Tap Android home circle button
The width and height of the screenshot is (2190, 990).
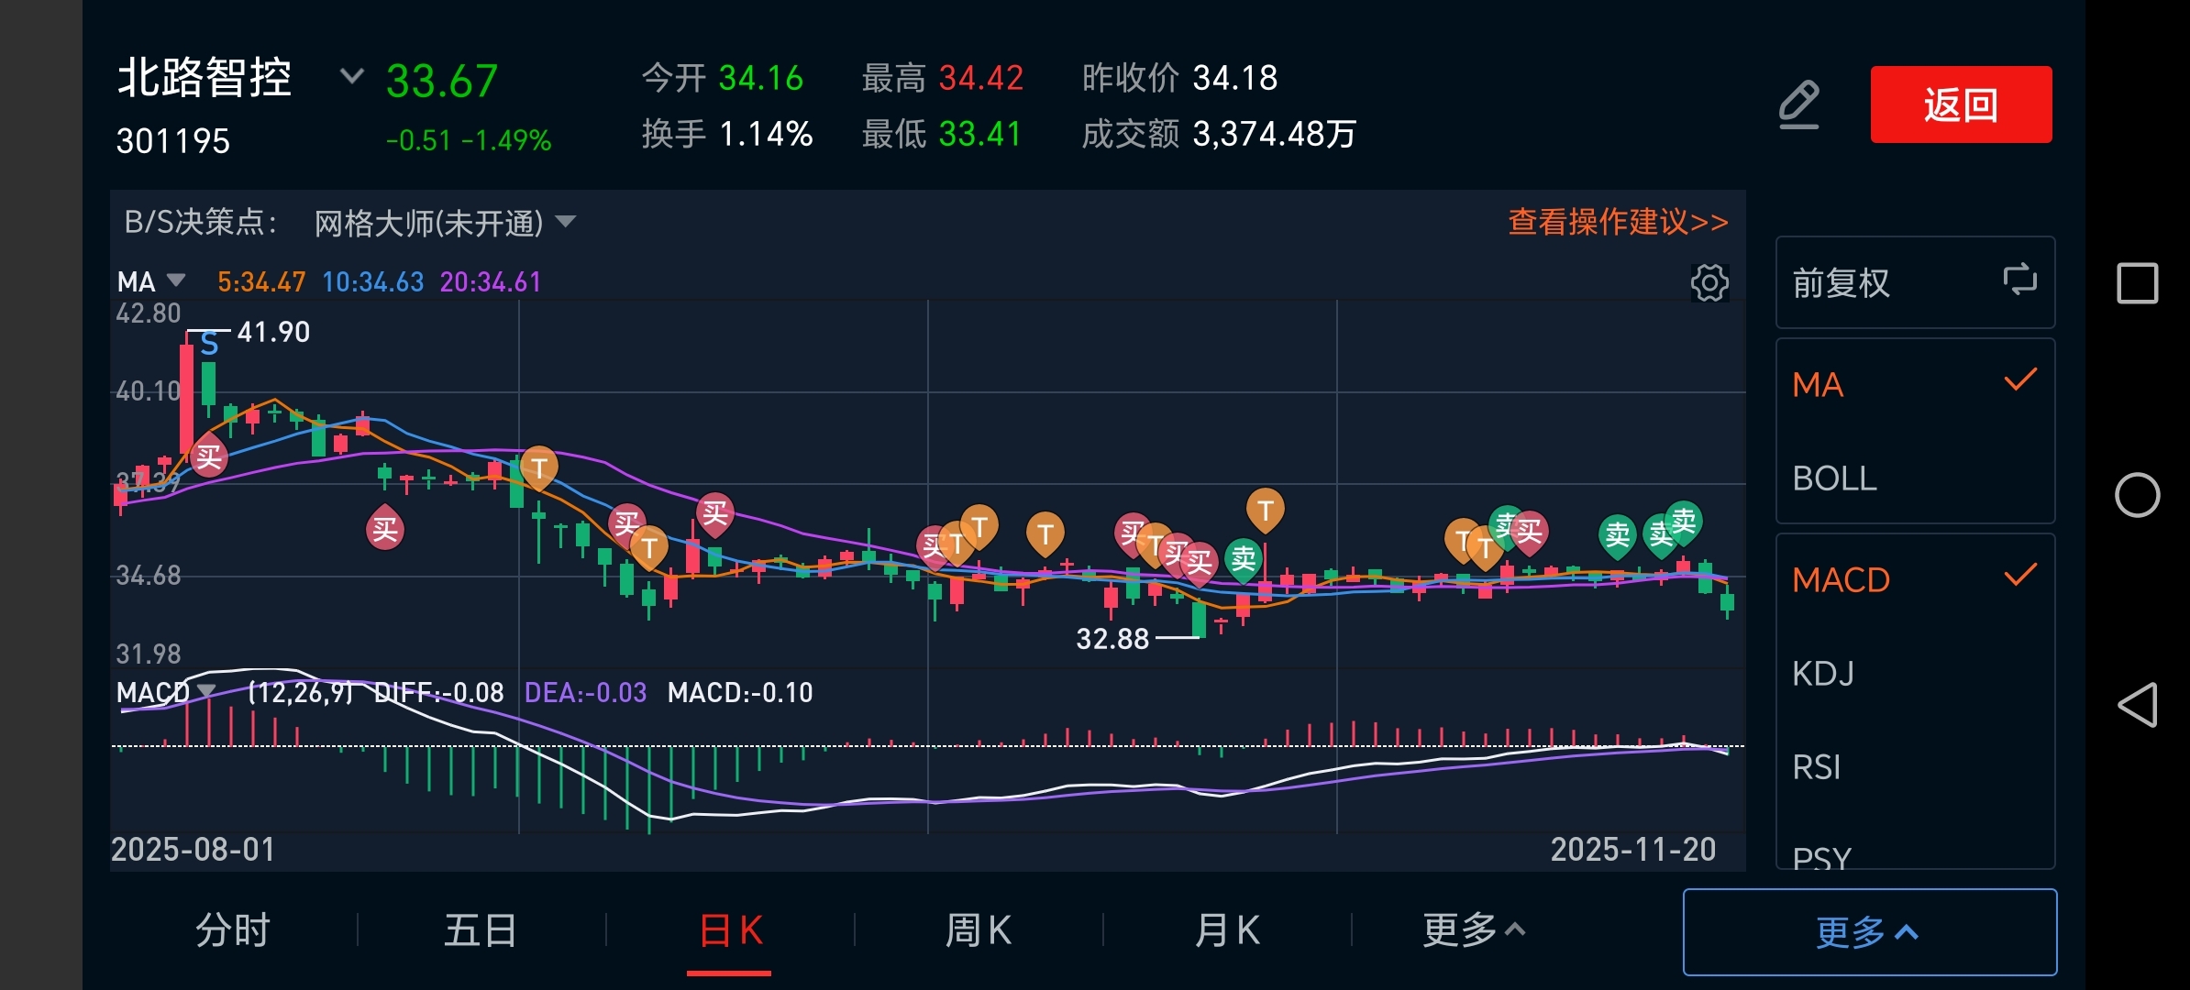[2137, 495]
